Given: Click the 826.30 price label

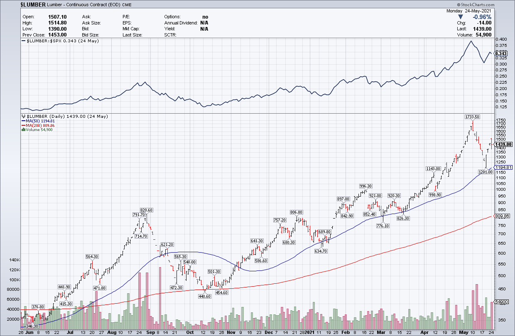Looking at the screenshot, I should [403, 219].
